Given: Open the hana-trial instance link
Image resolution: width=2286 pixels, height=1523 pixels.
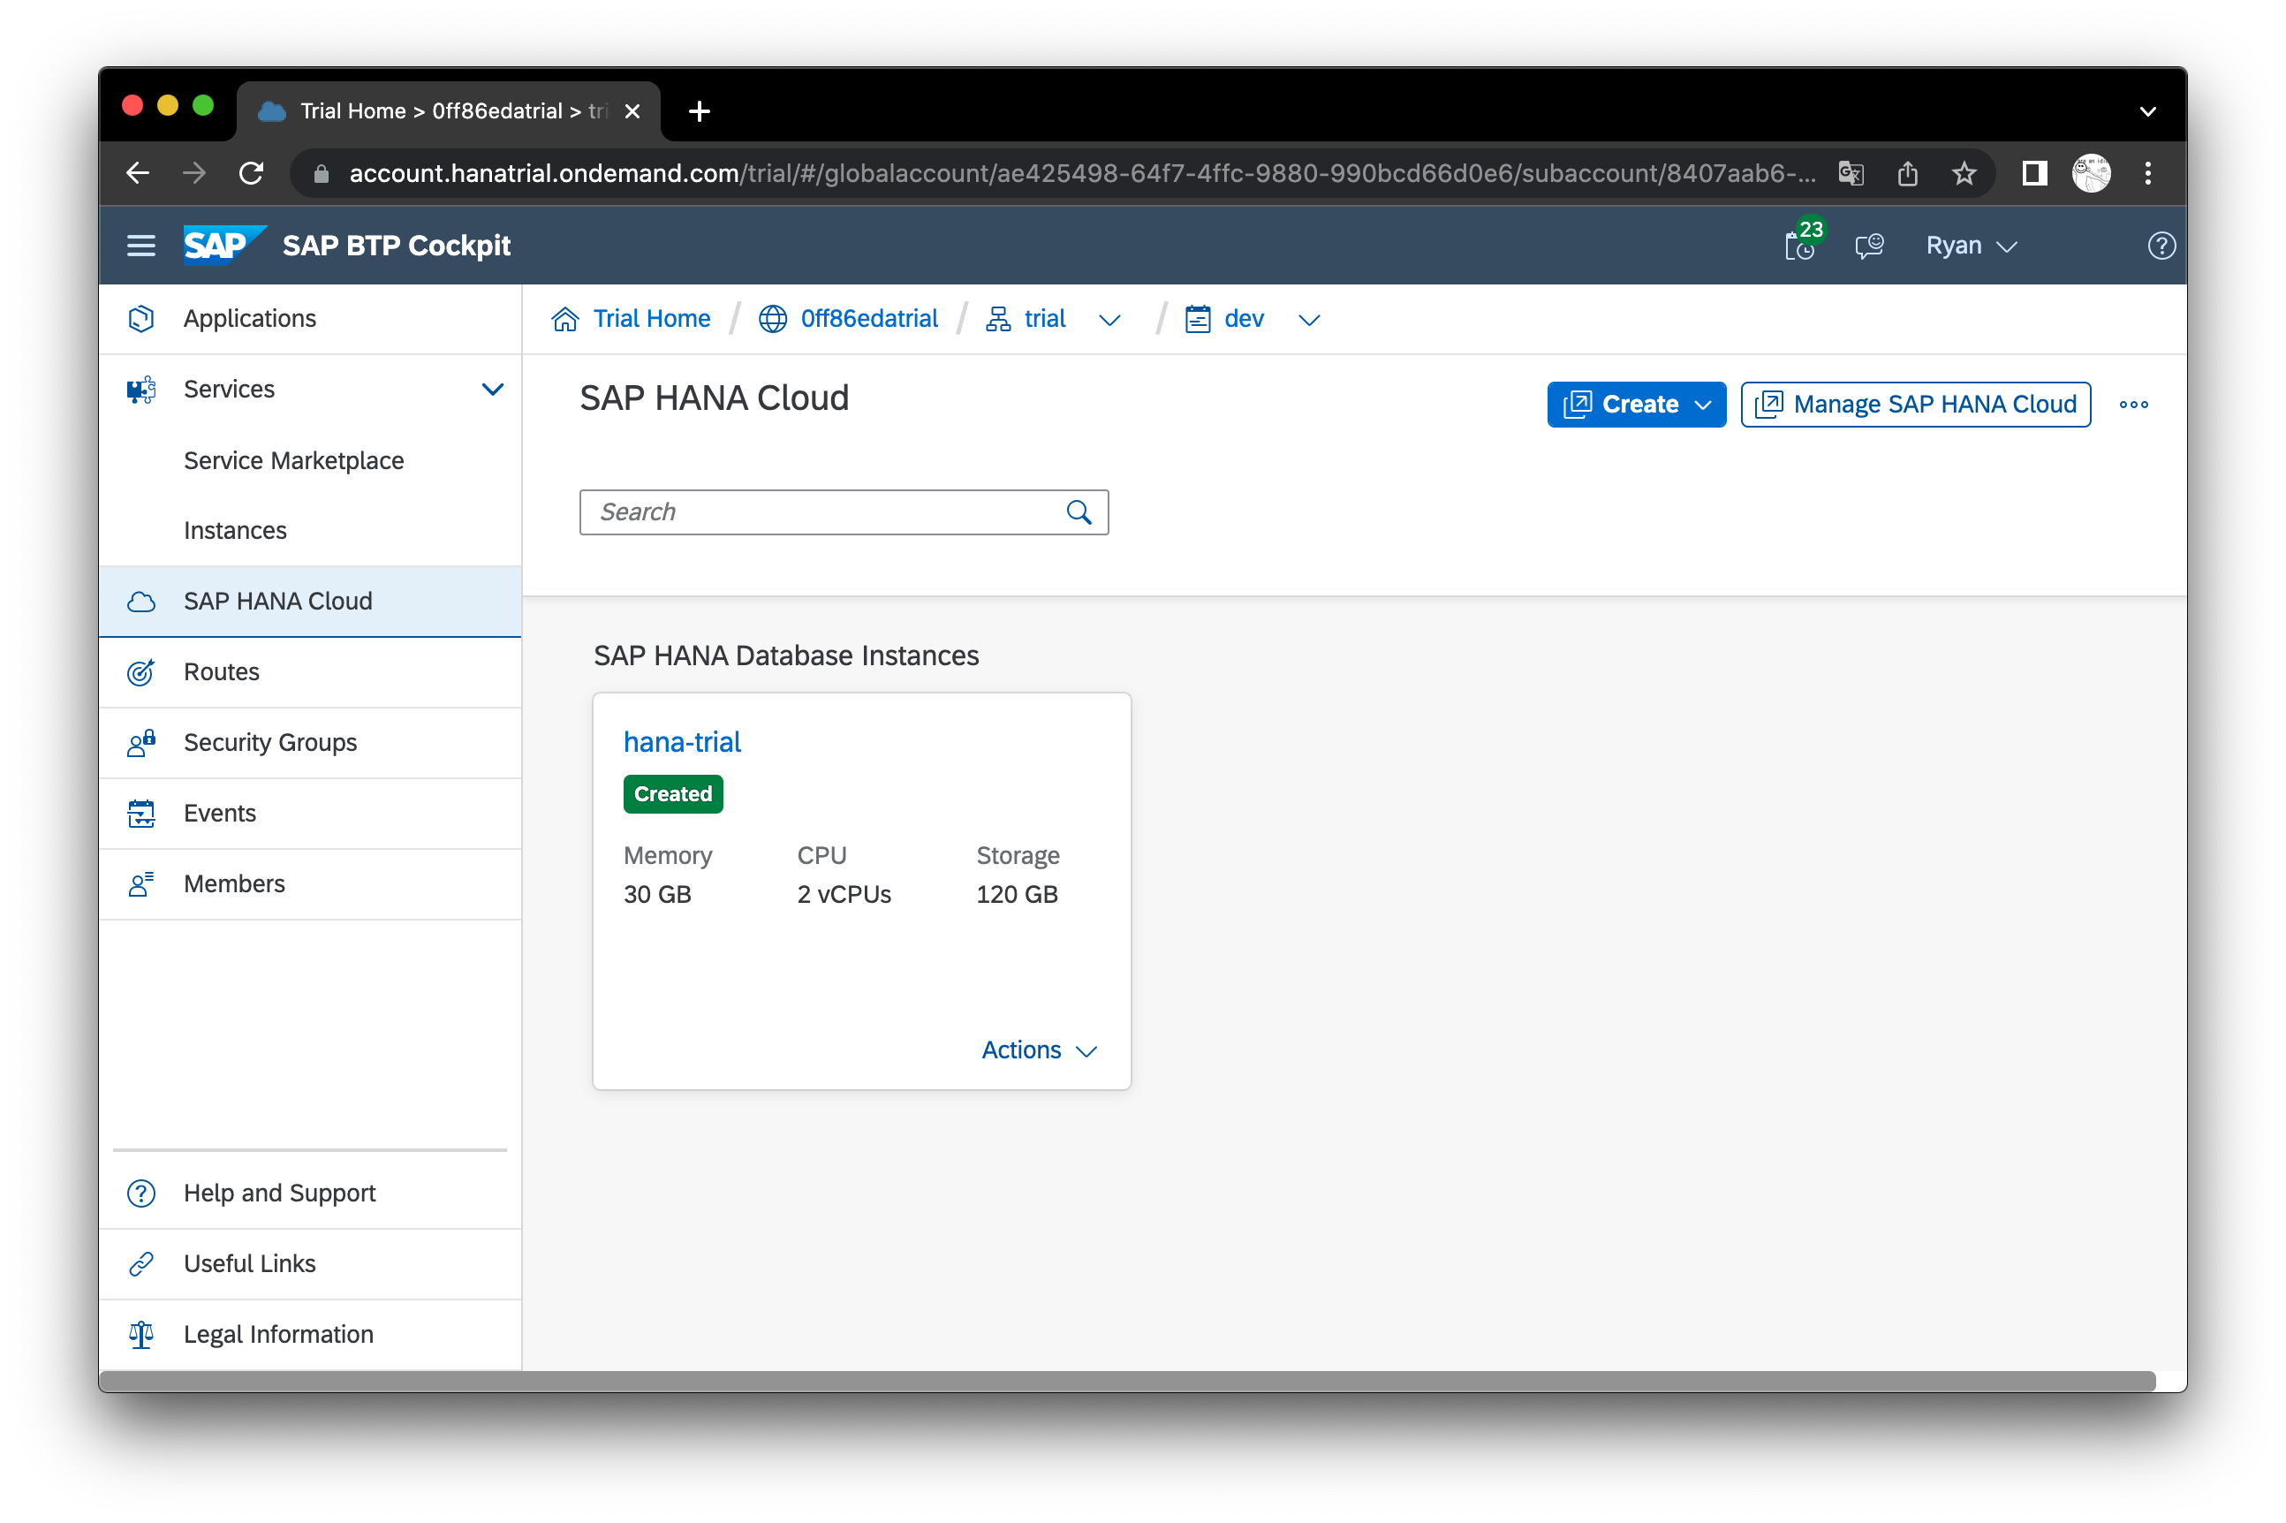Looking at the screenshot, I should [x=682, y=742].
